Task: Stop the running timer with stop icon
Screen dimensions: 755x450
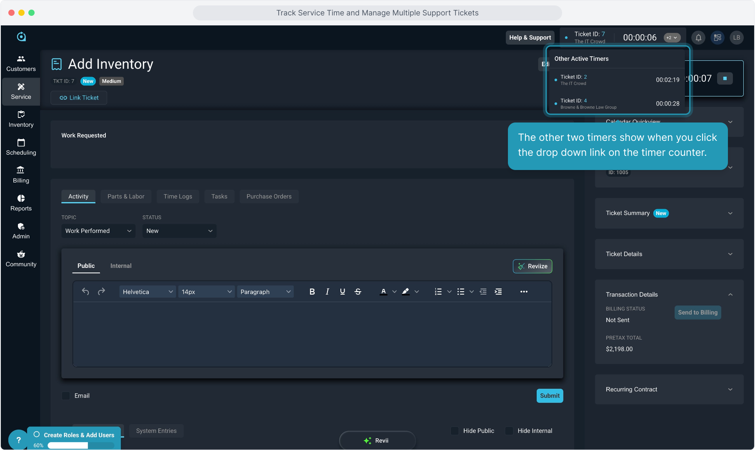Action: (725, 78)
